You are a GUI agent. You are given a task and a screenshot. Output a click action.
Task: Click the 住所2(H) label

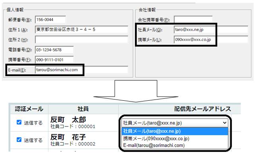click(x=18, y=40)
